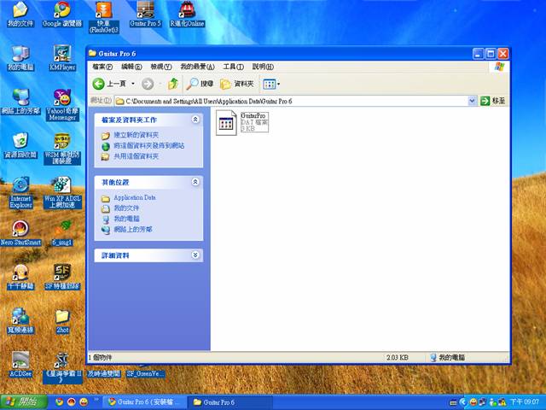Click the green Up folder icon
Viewport: 546px width, 410px height.
[x=173, y=84]
